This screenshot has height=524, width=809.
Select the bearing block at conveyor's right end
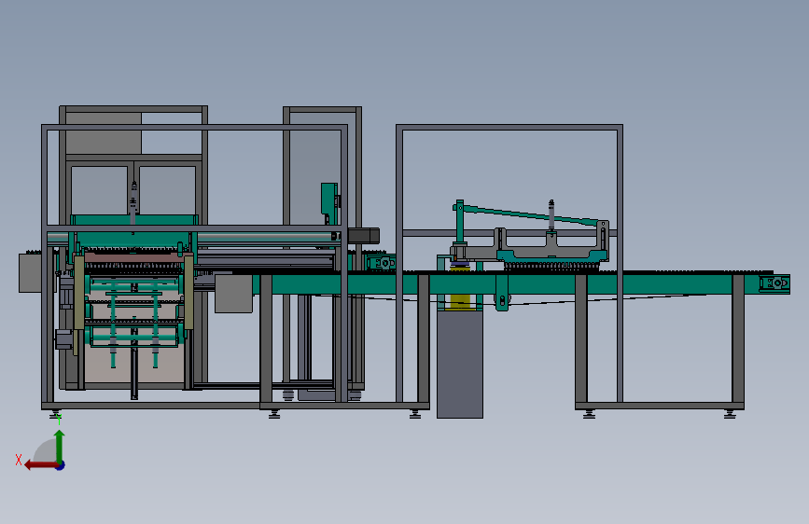pyautogui.click(x=774, y=283)
